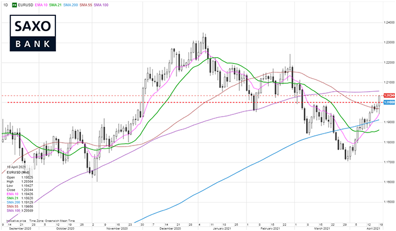Click the 19 April 2021 date in data box
The image size is (396, 231).
point(16,168)
